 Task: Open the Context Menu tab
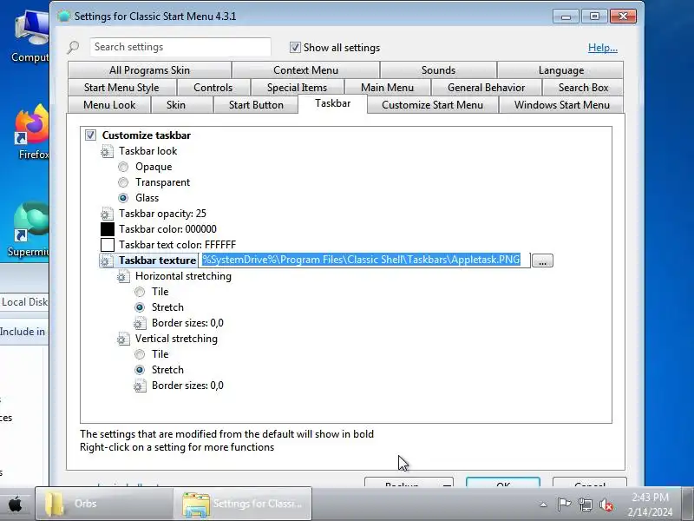point(305,70)
